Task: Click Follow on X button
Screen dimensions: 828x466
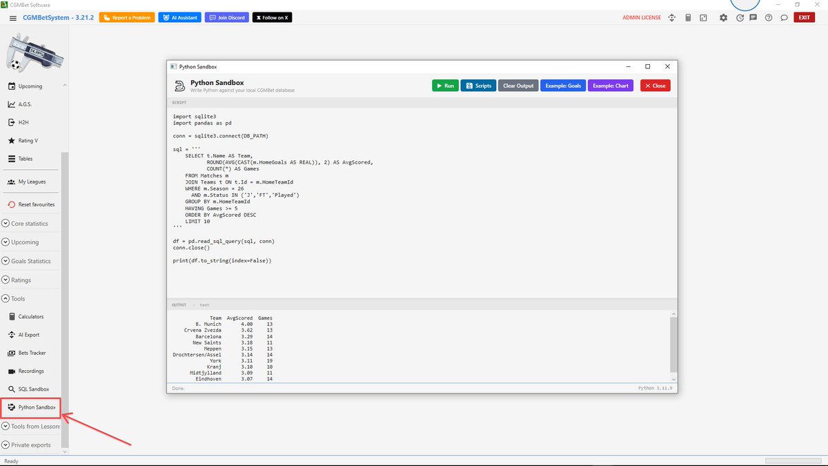Action: click(x=273, y=17)
